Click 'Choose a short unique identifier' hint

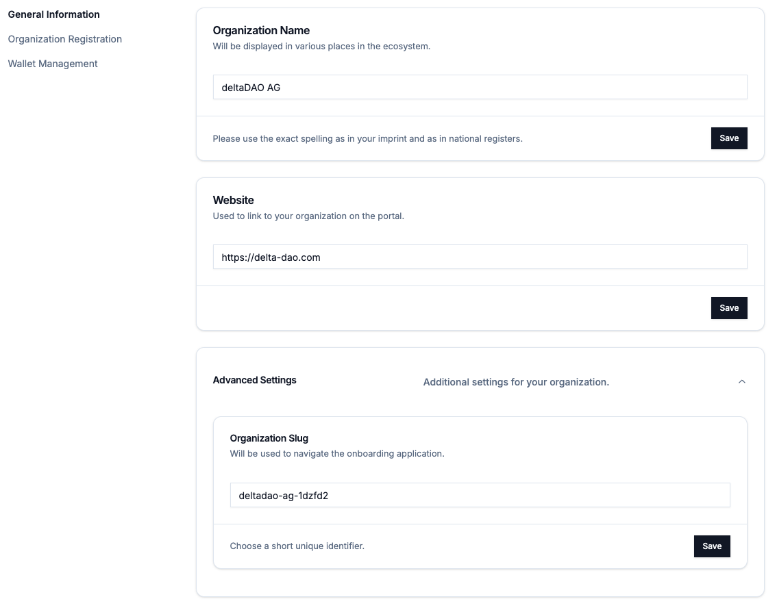pos(297,546)
